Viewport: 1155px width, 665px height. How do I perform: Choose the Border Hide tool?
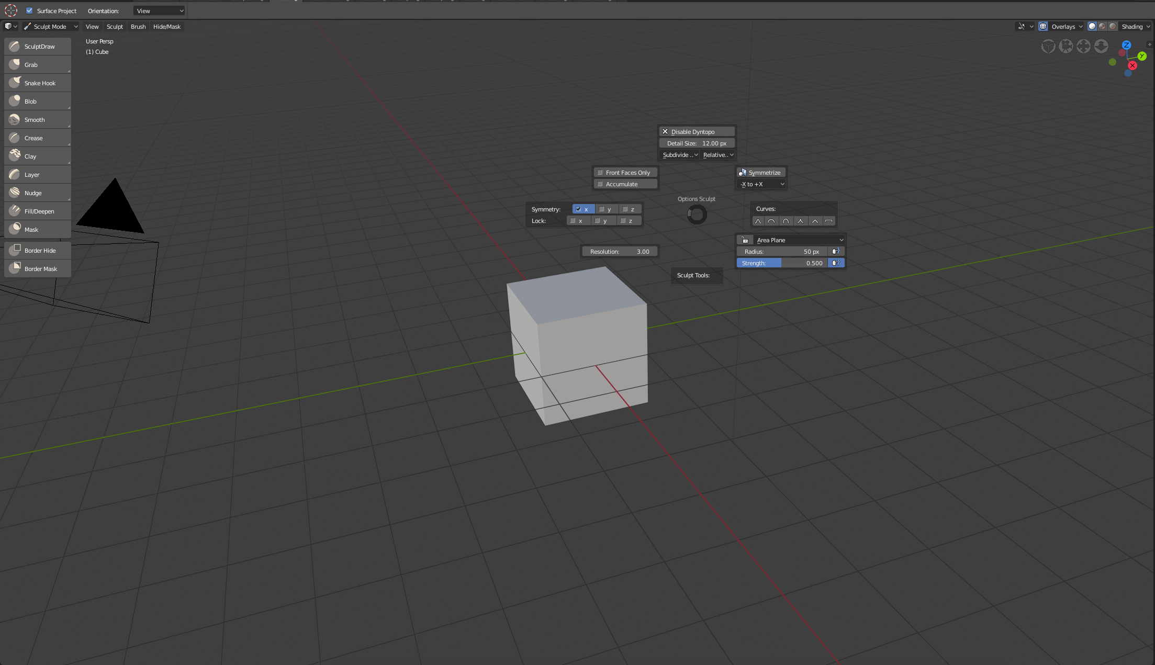tap(38, 251)
